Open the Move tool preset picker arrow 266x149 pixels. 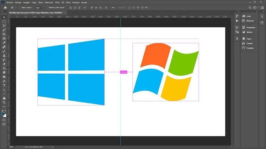tap(16, 8)
